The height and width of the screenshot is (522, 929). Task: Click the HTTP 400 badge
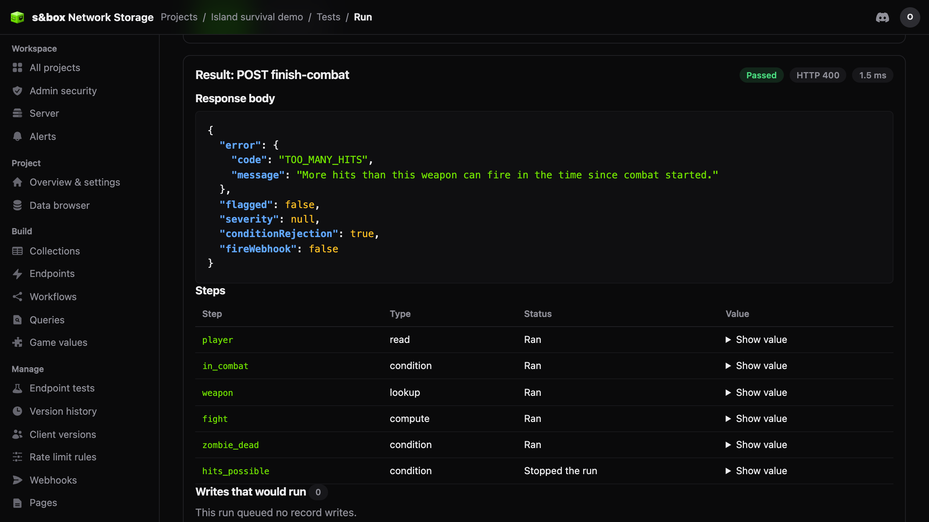pyautogui.click(x=818, y=75)
